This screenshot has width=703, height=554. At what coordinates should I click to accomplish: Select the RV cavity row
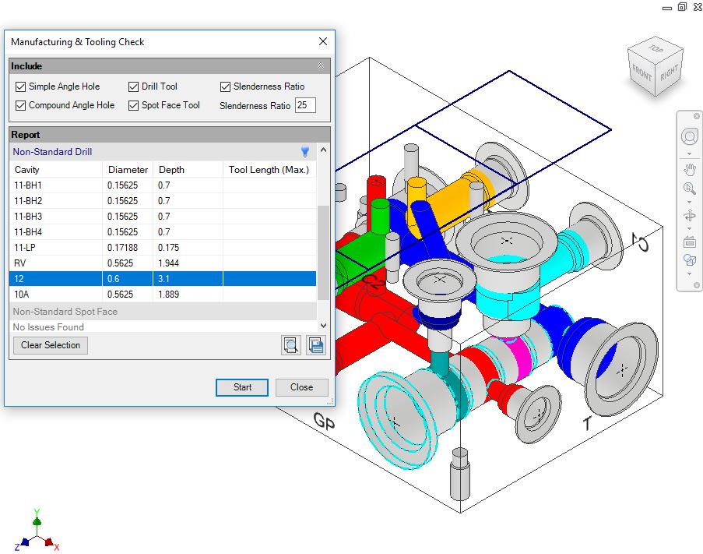coord(54,263)
